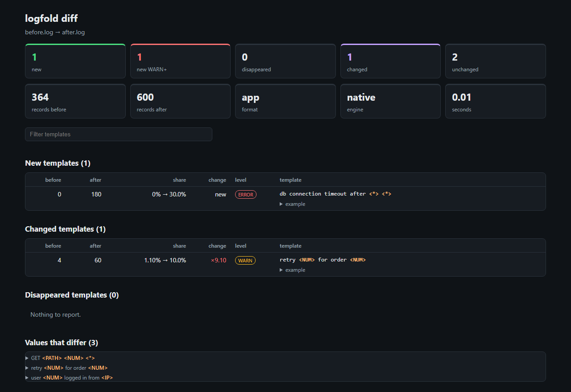Click the 'seconds' card showing 0.01
571x392 pixels.
[496, 101]
